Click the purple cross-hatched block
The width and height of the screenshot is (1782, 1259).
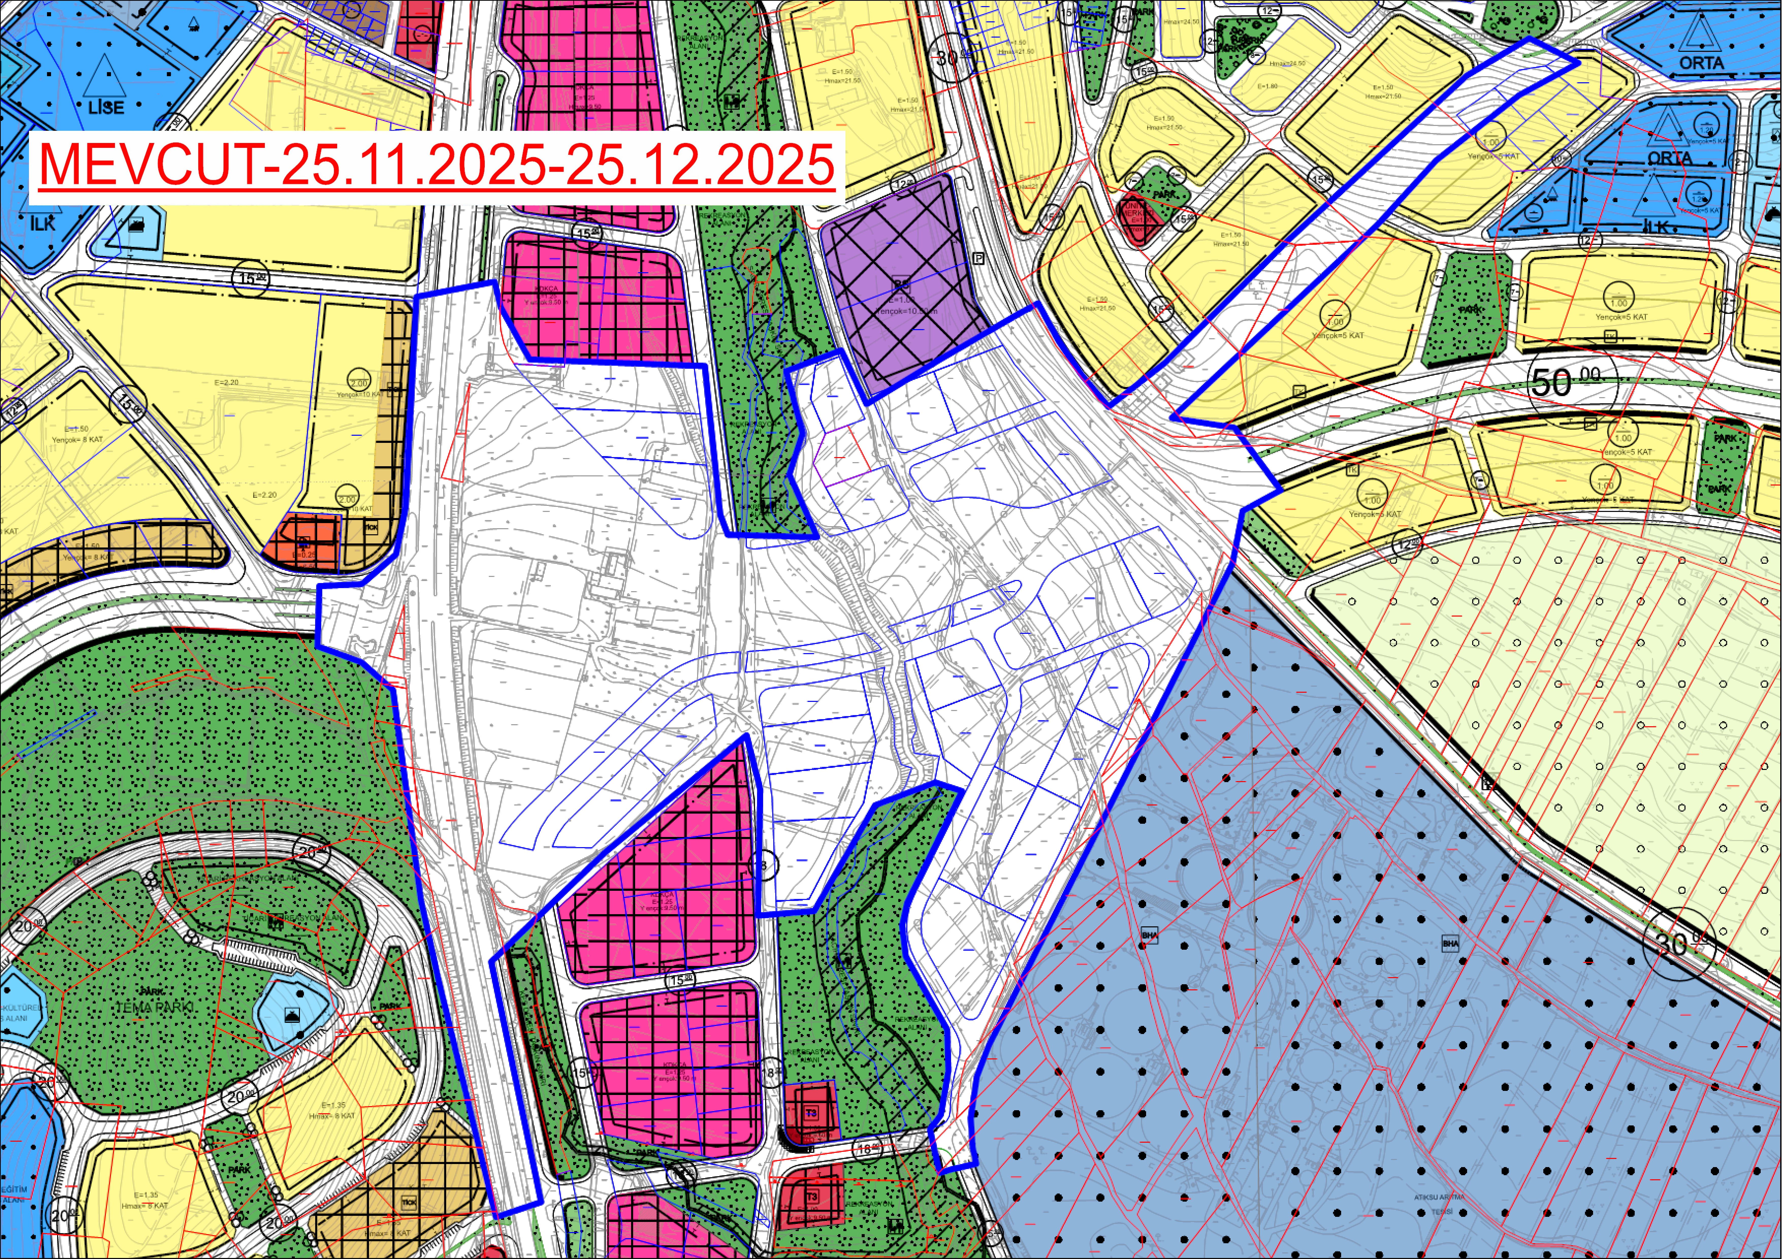pyautogui.click(x=893, y=256)
